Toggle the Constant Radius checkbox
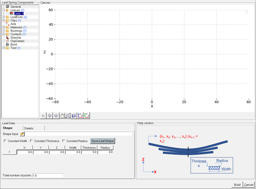The image size is (256, 189). 64,141
